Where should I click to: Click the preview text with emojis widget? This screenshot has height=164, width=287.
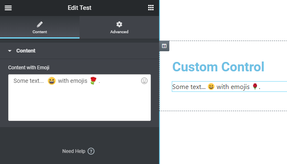pos(229,87)
